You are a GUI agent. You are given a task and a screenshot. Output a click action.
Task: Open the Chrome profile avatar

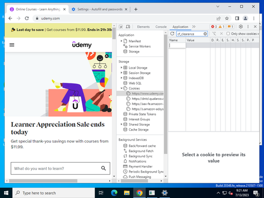pos(246,18)
